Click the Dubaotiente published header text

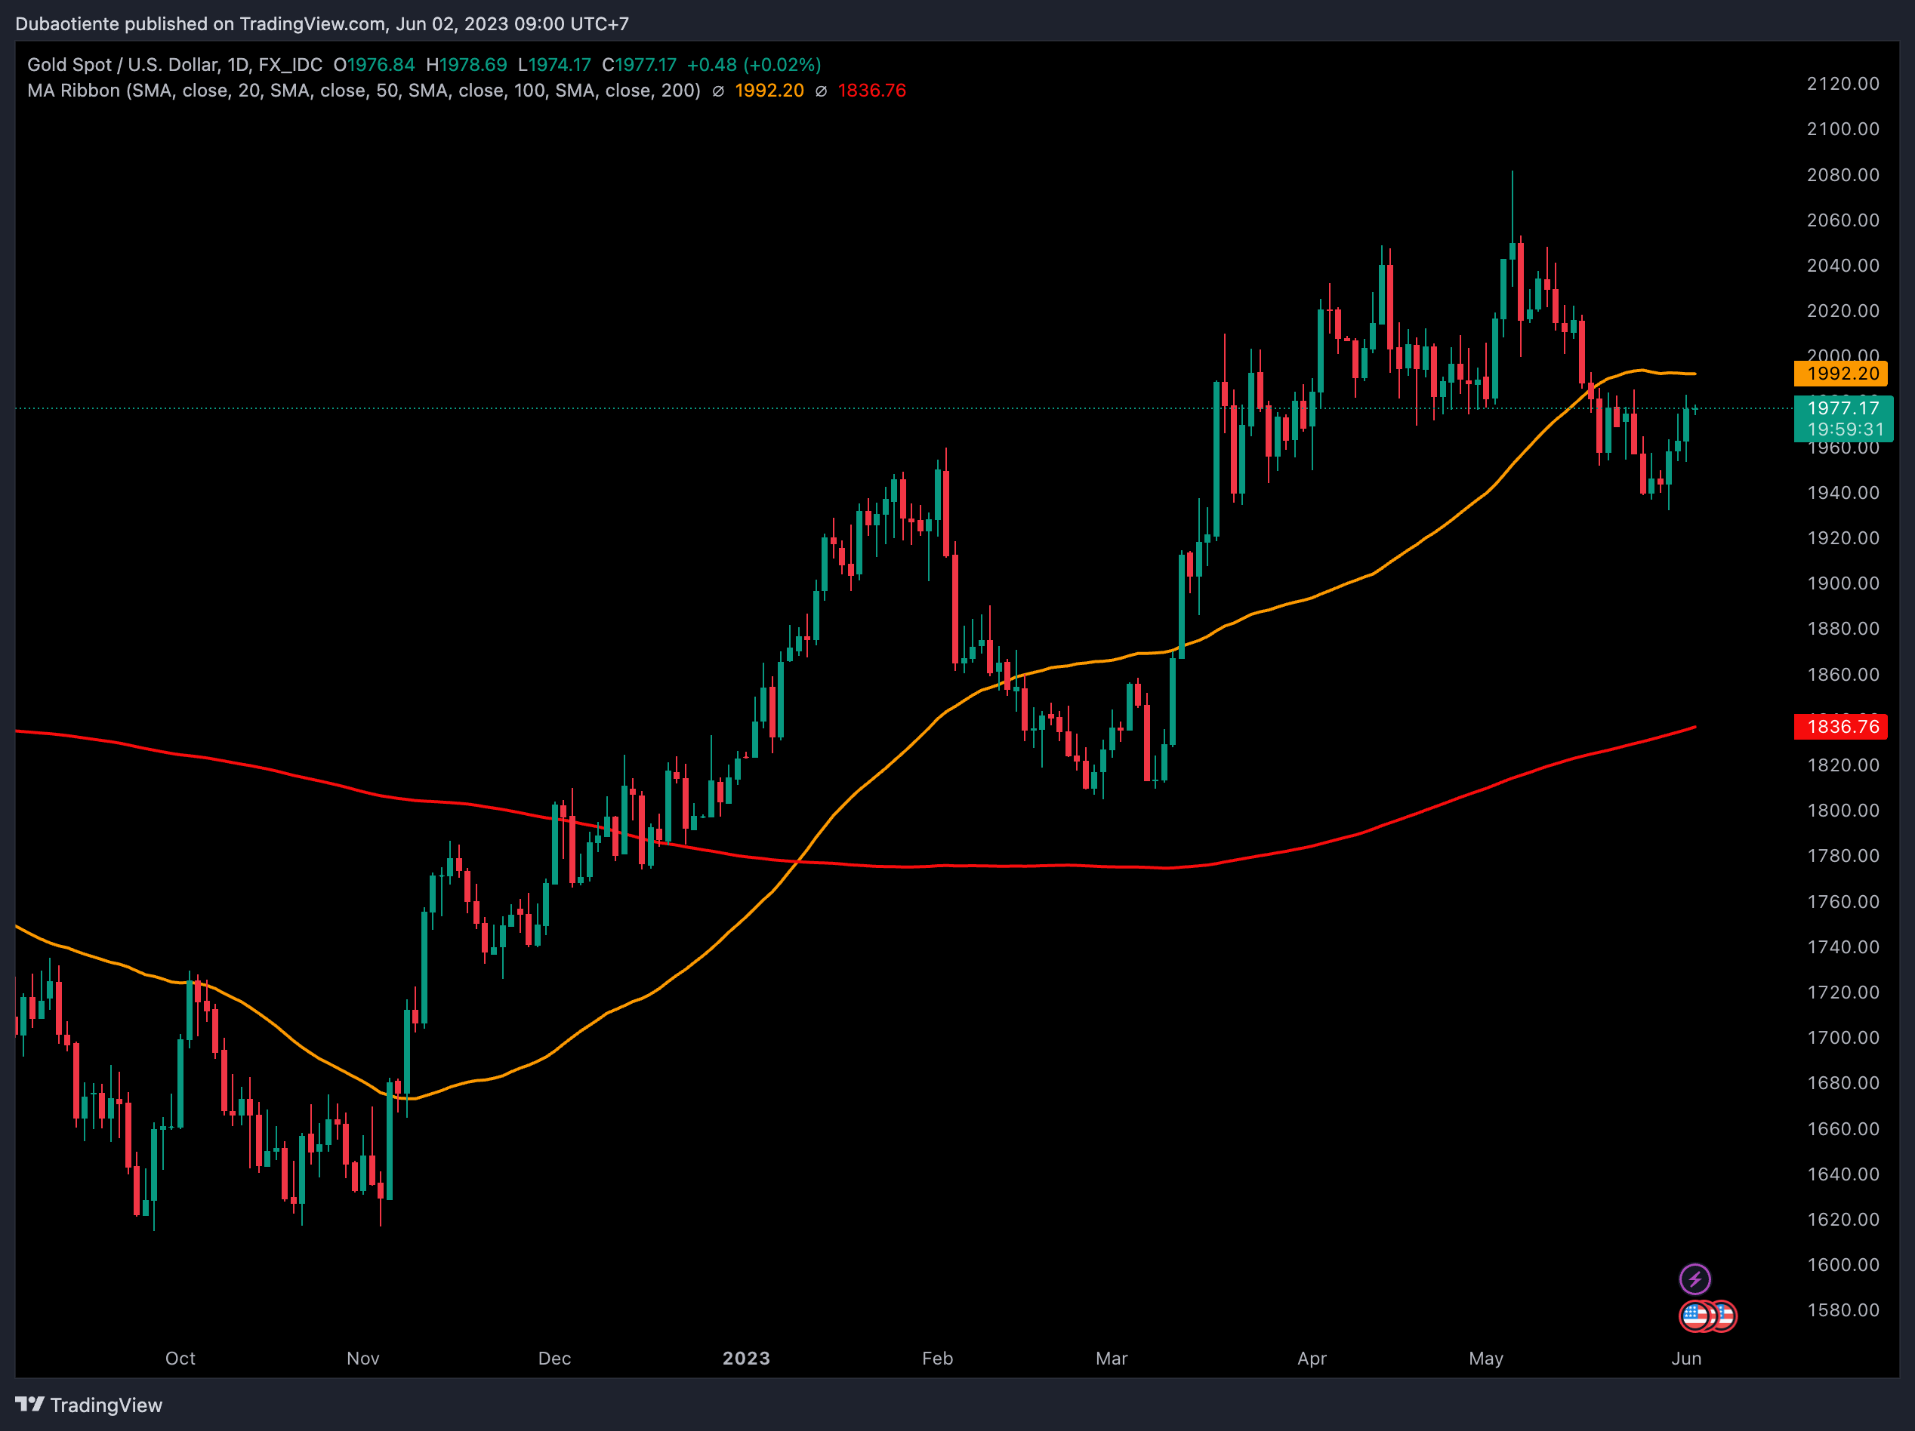(x=322, y=24)
